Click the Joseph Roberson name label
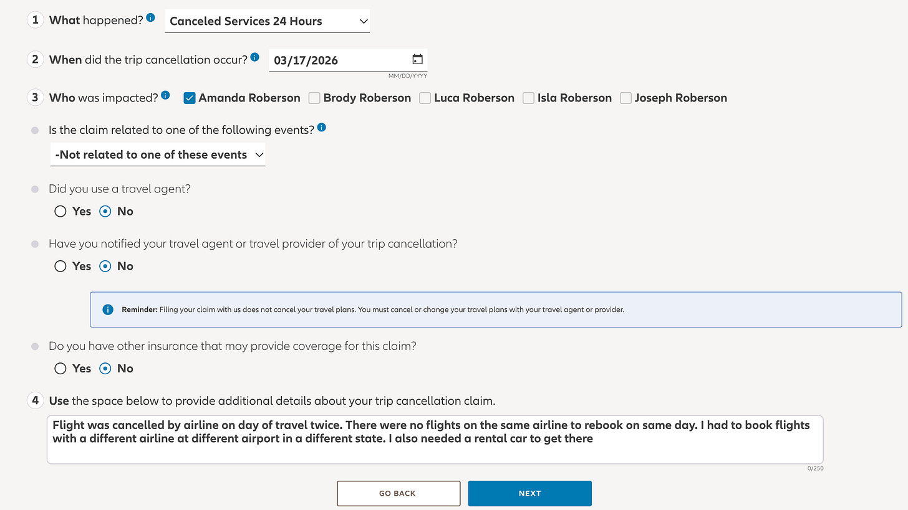Viewport: 908px width, 510px height. [x=681, y=98]
